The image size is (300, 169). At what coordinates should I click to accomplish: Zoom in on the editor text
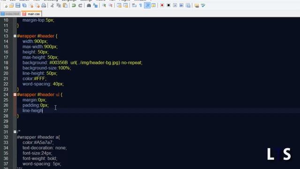click(x=104, y=6)
